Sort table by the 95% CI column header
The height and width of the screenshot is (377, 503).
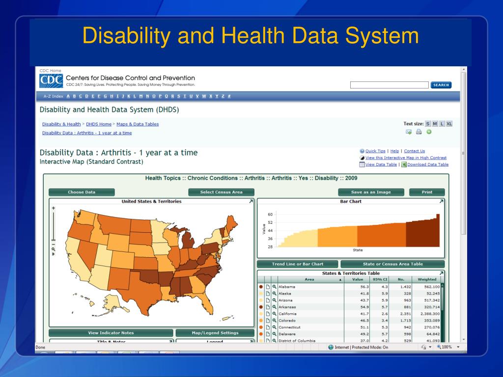[380, 279]
